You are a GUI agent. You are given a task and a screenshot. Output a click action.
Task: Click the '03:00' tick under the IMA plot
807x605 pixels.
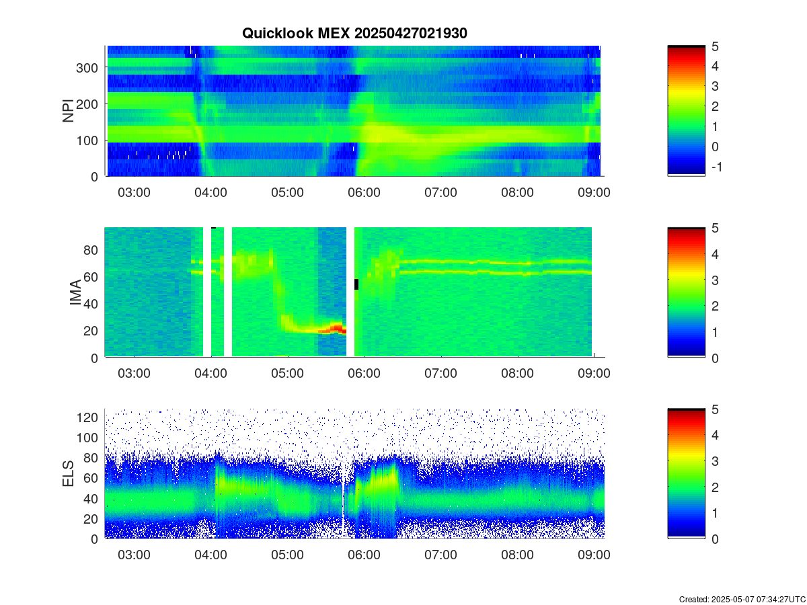click(x=134, y=373)
